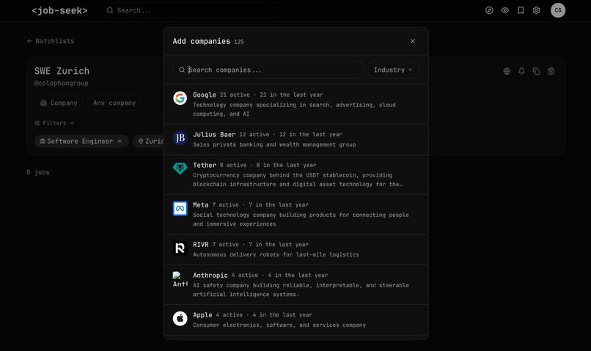The width and height of the screenshot is (591, 351).
Task: Click the globe visibility icon on watchlist
Action: pos(507,71)
